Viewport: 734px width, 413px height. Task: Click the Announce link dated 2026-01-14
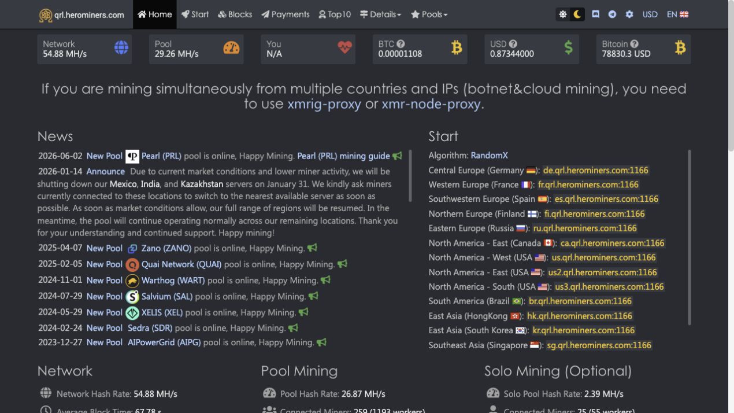coord(105,172)
